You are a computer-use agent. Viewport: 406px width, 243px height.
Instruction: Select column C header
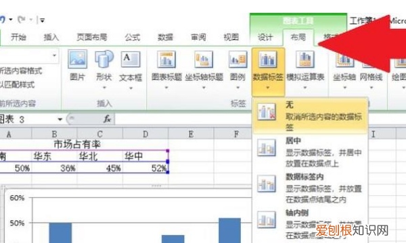pos(100,134)
